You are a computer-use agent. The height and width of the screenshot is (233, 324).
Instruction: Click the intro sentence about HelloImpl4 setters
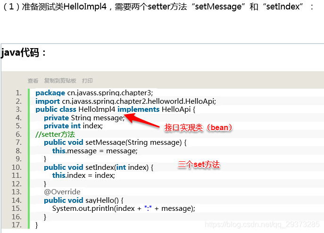pos(158,7)
